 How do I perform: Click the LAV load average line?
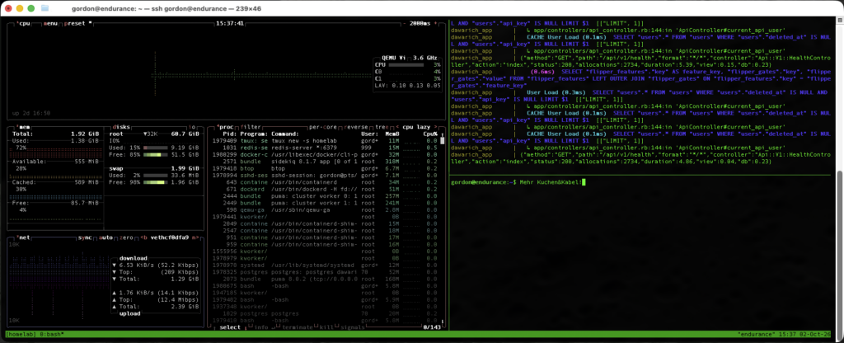(407, 86)
